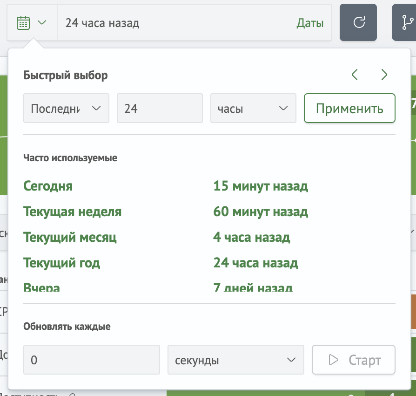Click the 'Старт' refresh button

354,360
